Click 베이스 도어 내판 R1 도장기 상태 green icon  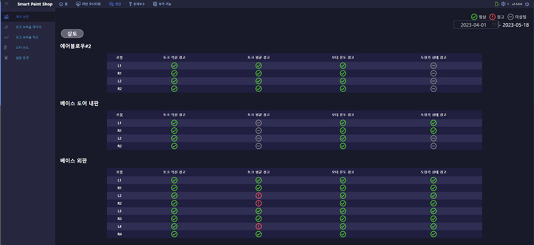434,130
